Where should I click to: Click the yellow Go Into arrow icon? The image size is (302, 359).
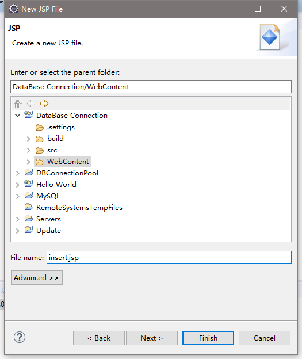point(44,104)
